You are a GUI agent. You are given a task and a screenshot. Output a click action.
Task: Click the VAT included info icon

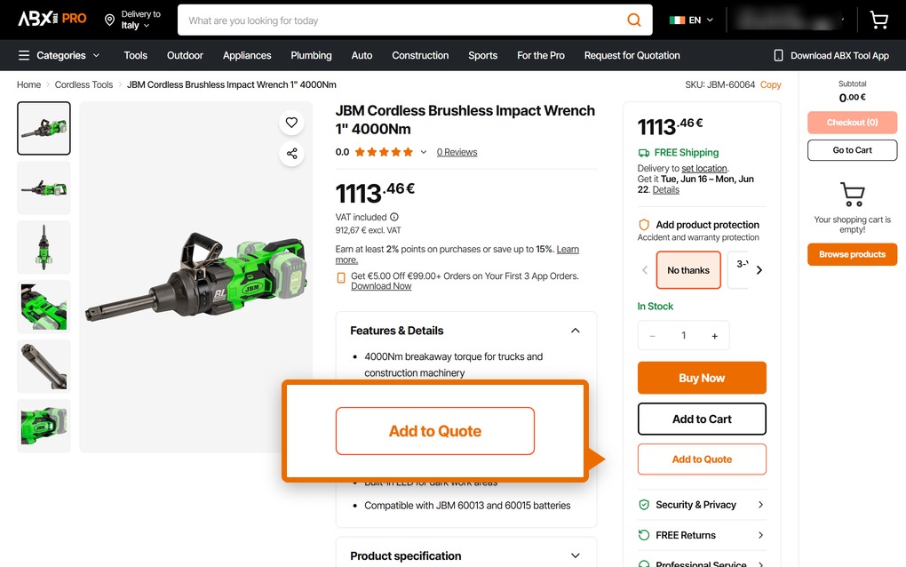[x=394, y=218]
